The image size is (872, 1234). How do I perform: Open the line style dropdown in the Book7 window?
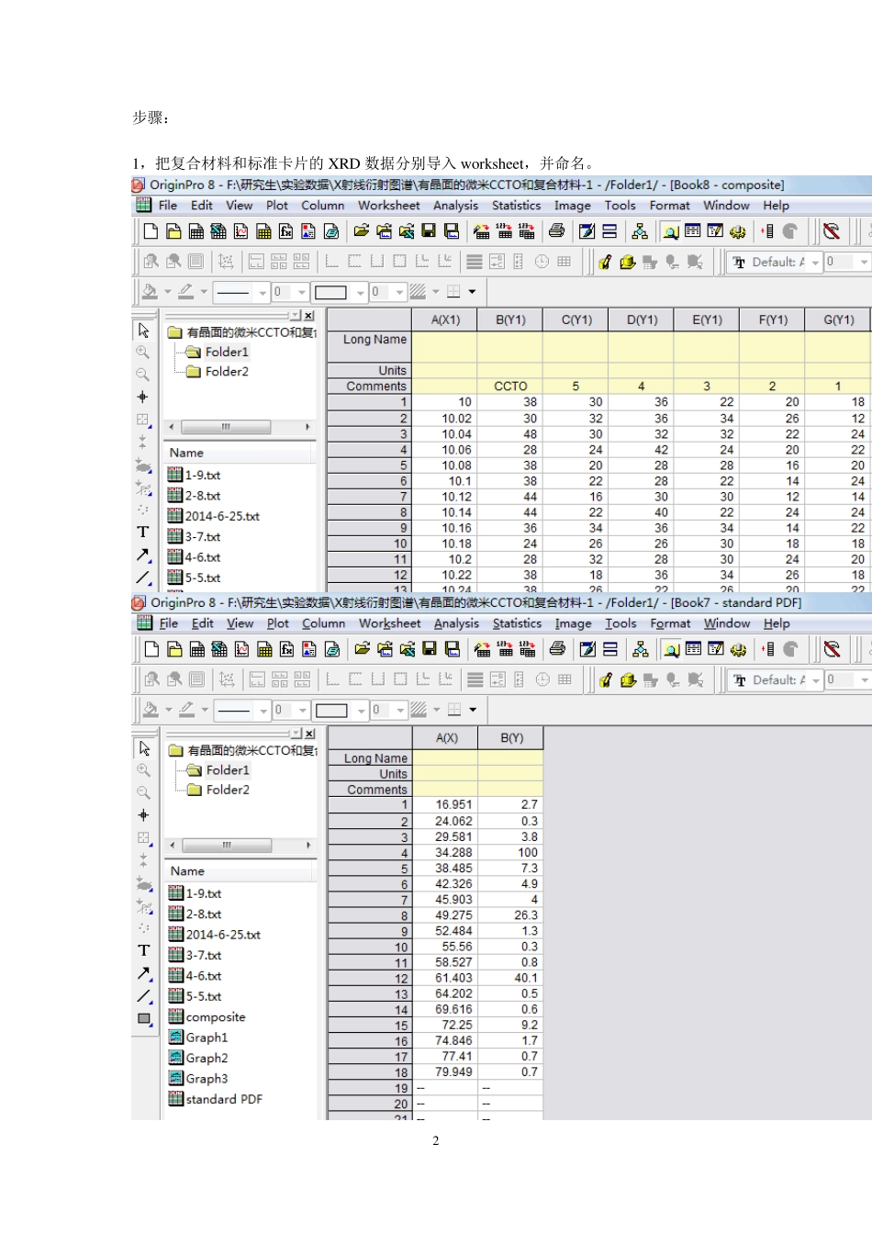[x=263, y=711]
